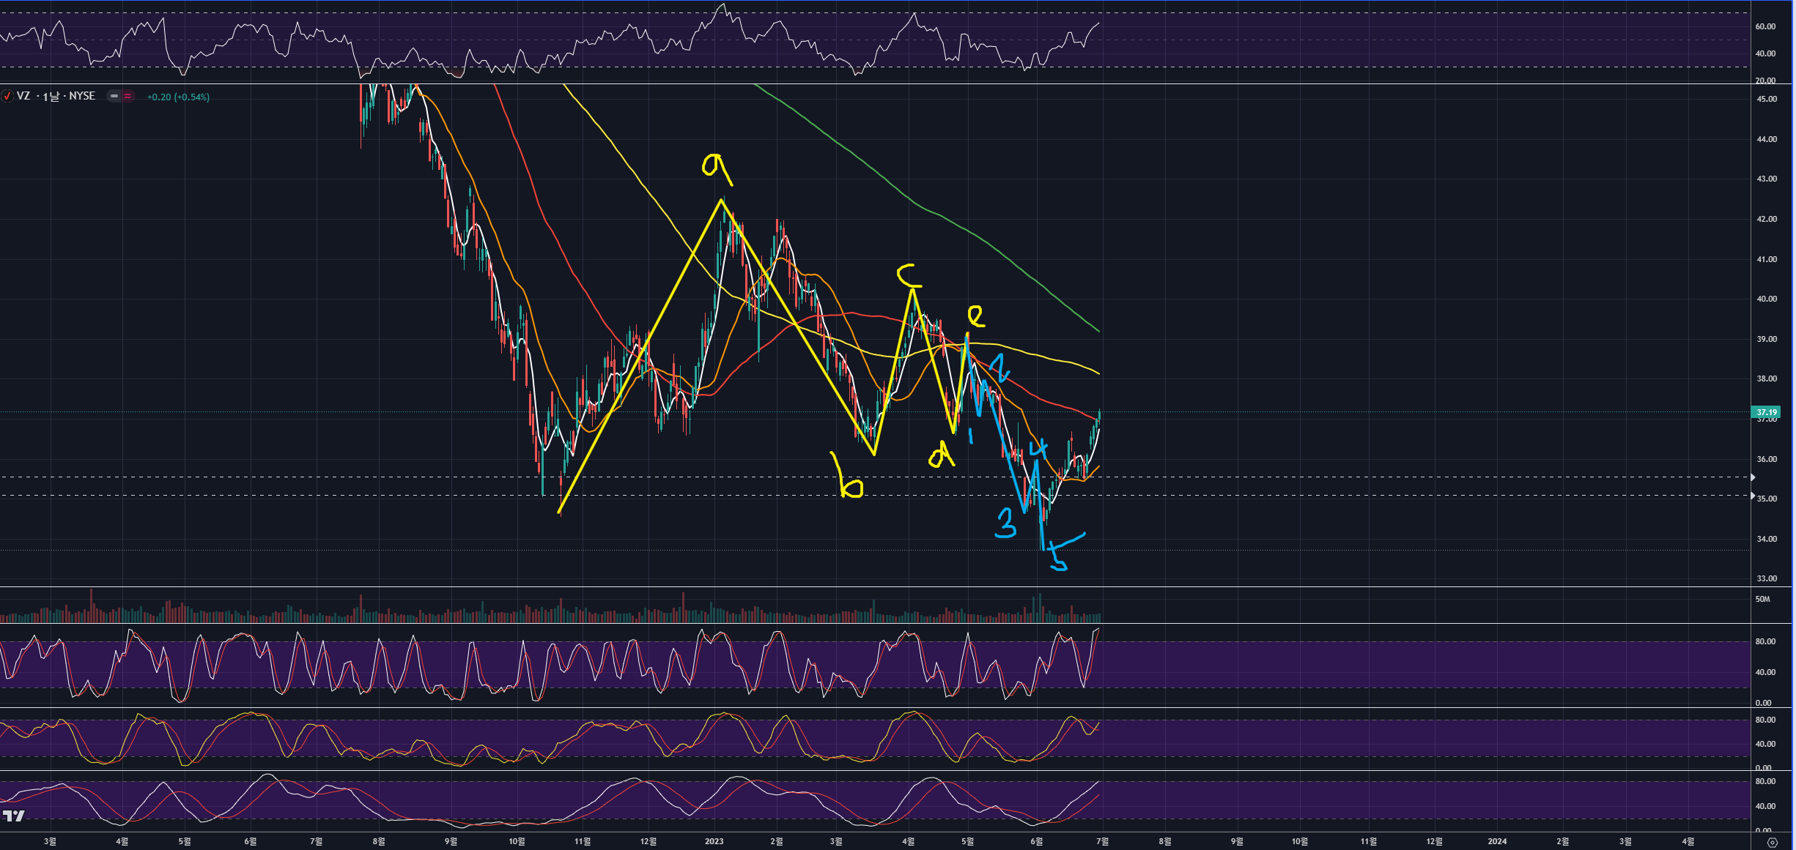
Task: Click the 45.00 price scale label
Action: 1766,99
